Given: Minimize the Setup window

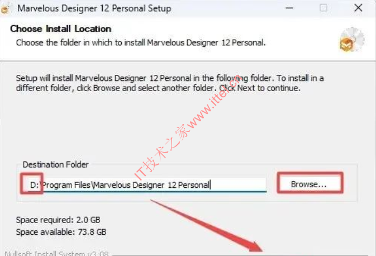Looking at the screenshot, I should coord(289,8).
